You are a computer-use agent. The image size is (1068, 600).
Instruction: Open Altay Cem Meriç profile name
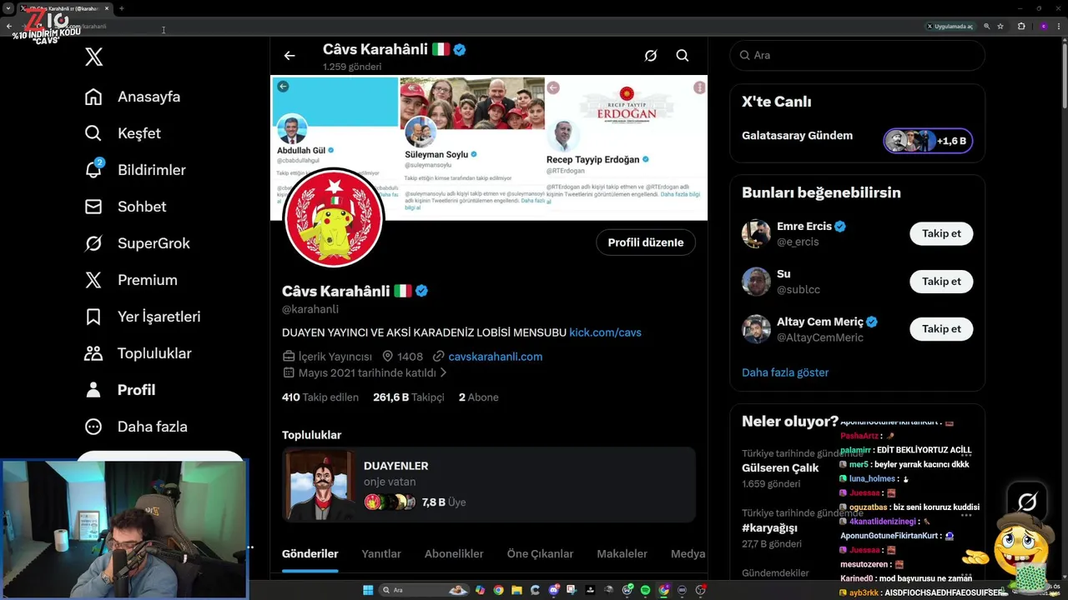[x=819, y=322]
